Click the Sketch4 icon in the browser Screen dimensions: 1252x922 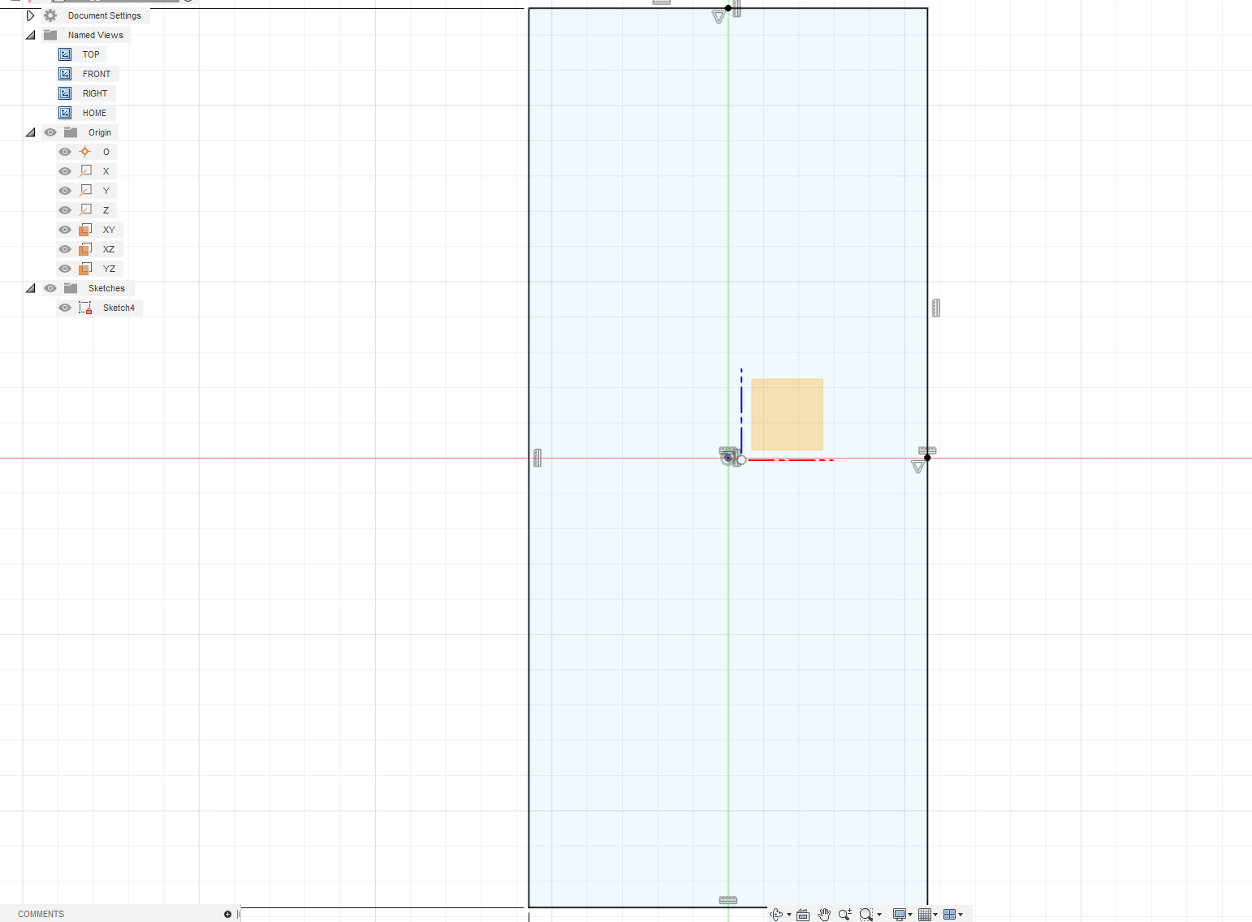(85, 308)
